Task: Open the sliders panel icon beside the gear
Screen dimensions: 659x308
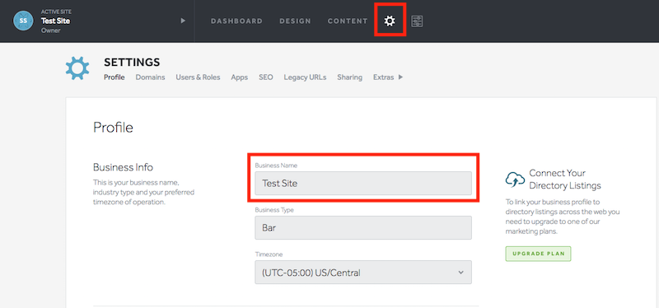Action: pyautogui.click(x=417, y=21)
